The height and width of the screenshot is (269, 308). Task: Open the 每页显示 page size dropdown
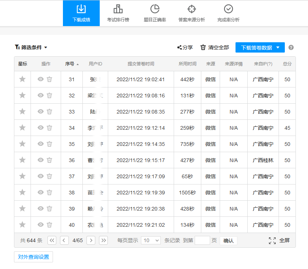tap(151, 240)
